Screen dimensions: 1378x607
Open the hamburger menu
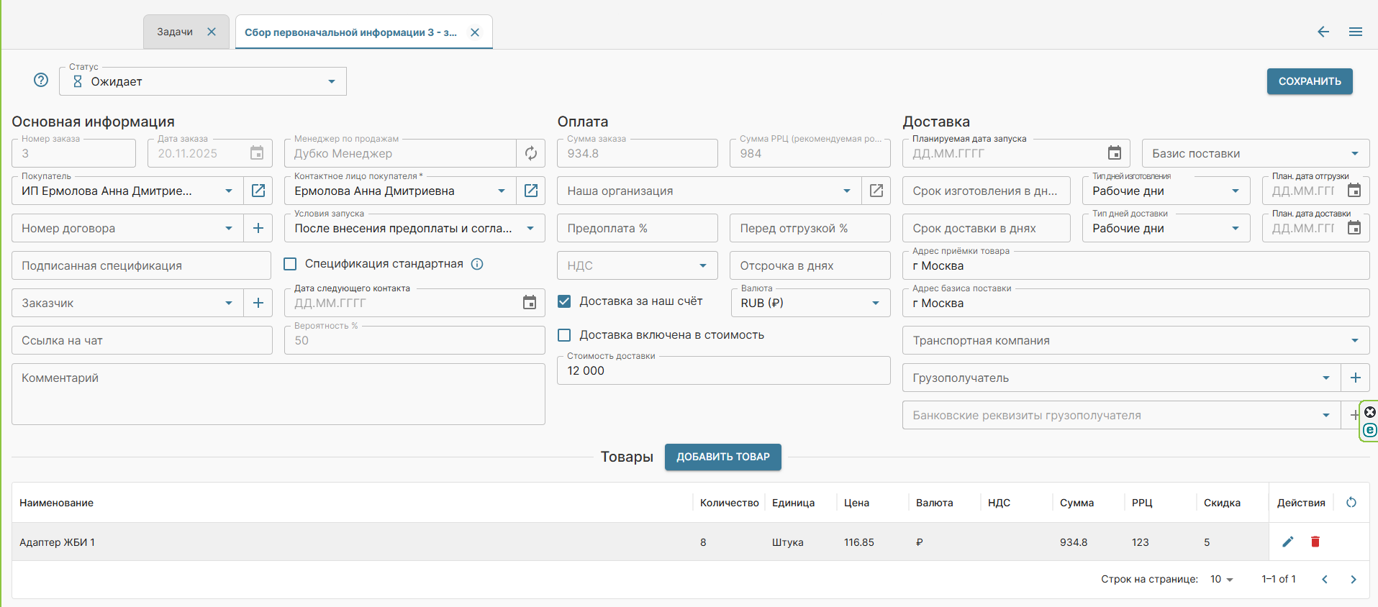tap(1355, 32)
